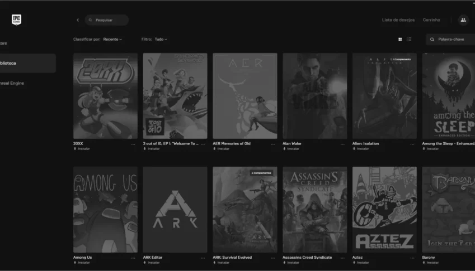475x271 pixels.
Task: Open the three-dot menu for Among Us
Action: pos(133,258)
